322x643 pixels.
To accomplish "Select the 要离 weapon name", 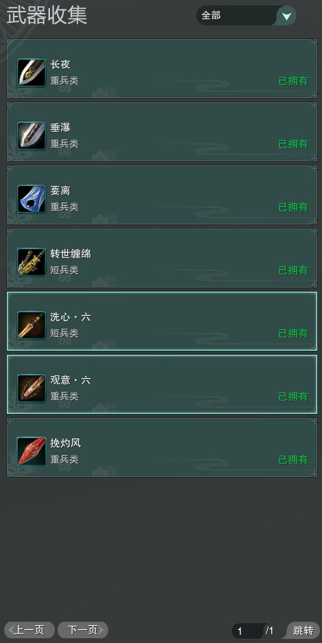I will [60, 191].
